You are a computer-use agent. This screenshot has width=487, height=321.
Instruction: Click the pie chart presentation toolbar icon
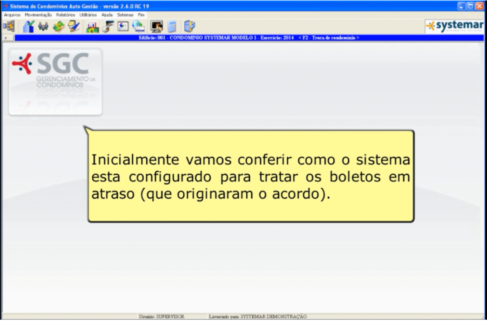(x=123, y=27)
